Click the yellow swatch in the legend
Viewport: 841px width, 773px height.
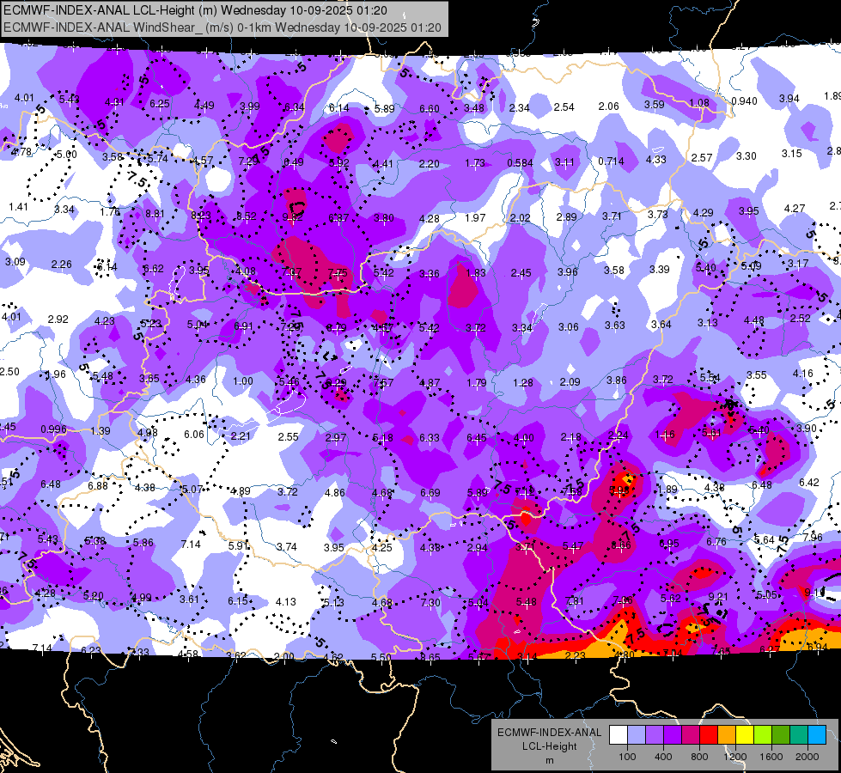click(745, 735)
